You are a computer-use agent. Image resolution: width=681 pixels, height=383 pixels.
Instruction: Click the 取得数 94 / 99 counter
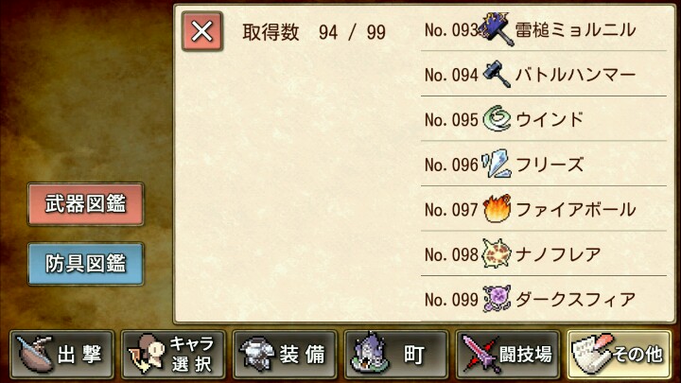click(314, 32)
